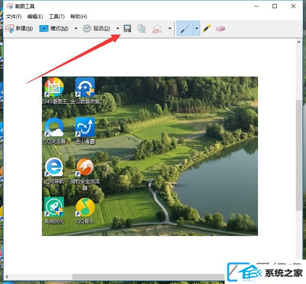306x284 pixels.
Task: Select the pink Eraser tool
Action: [221, 29]
